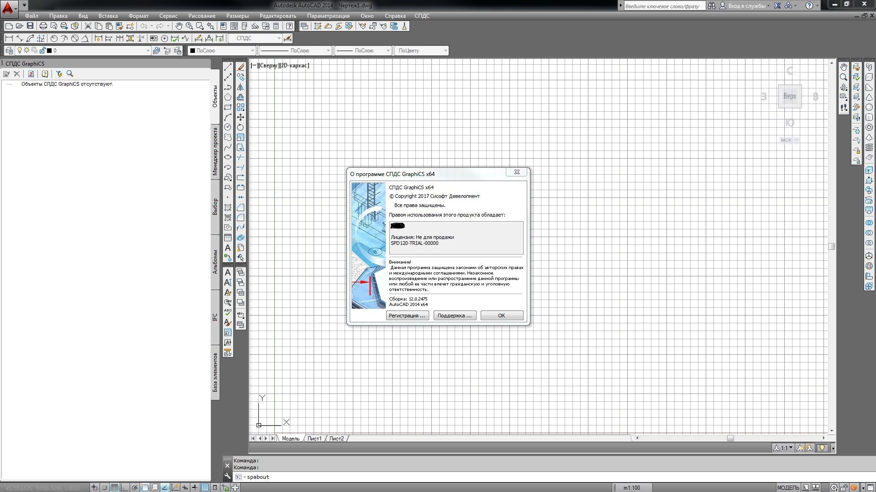Select the Multiline Text A tool
This screenshot has height=492, width=876.
(228, 248)
